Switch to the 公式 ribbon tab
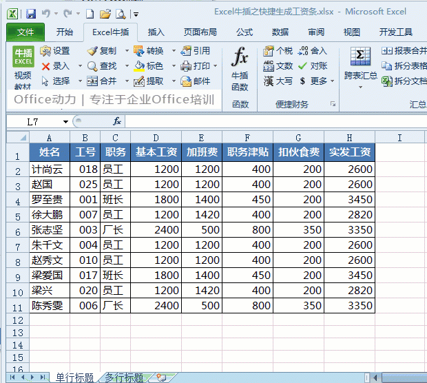 [244, 32]
